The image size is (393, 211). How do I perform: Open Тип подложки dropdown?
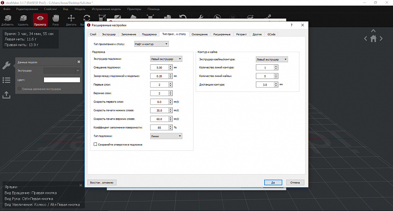[166, 136]
